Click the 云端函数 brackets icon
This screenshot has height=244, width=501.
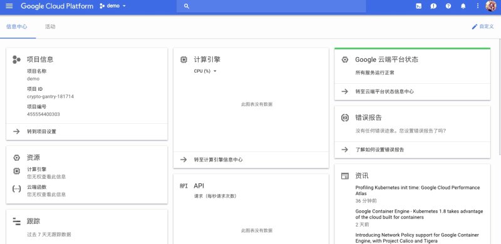[x=17, y=189]
